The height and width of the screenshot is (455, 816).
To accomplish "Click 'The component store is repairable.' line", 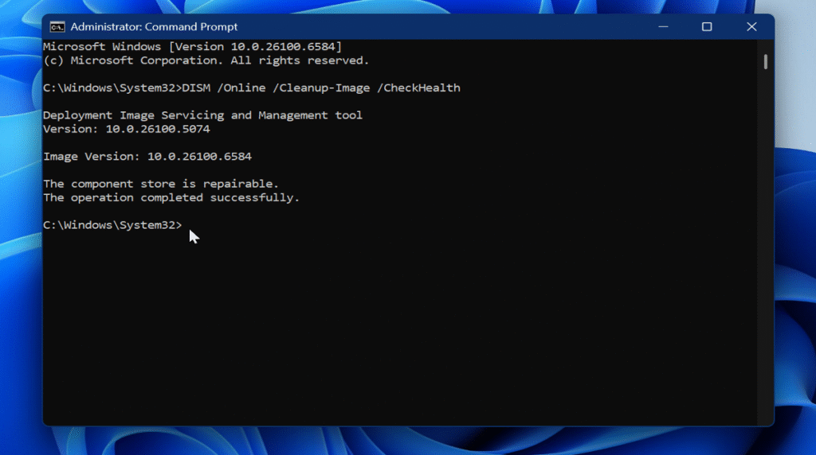I will 161,184.
